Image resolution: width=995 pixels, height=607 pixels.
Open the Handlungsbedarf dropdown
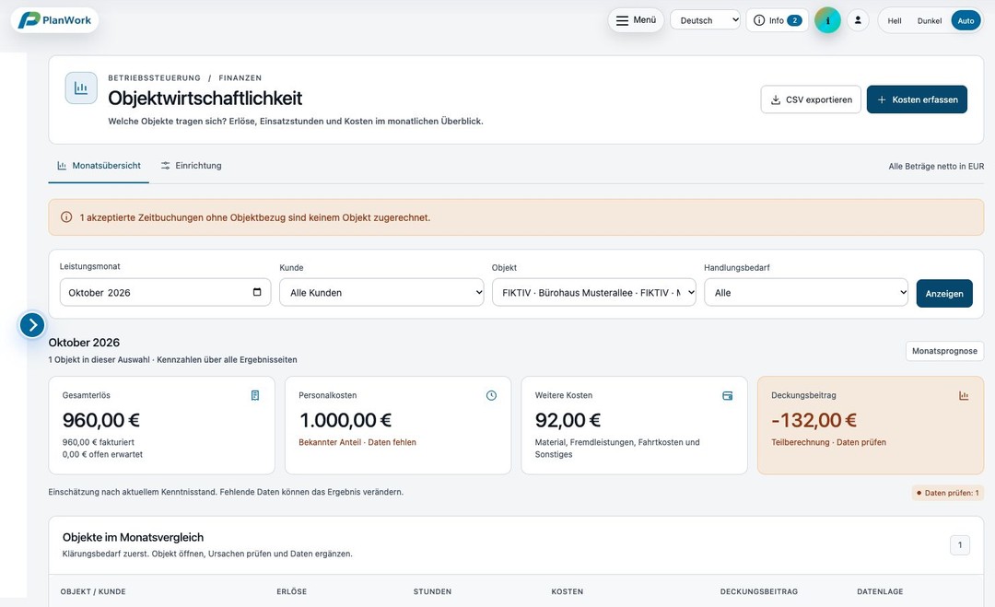click(x=806, y=292)
